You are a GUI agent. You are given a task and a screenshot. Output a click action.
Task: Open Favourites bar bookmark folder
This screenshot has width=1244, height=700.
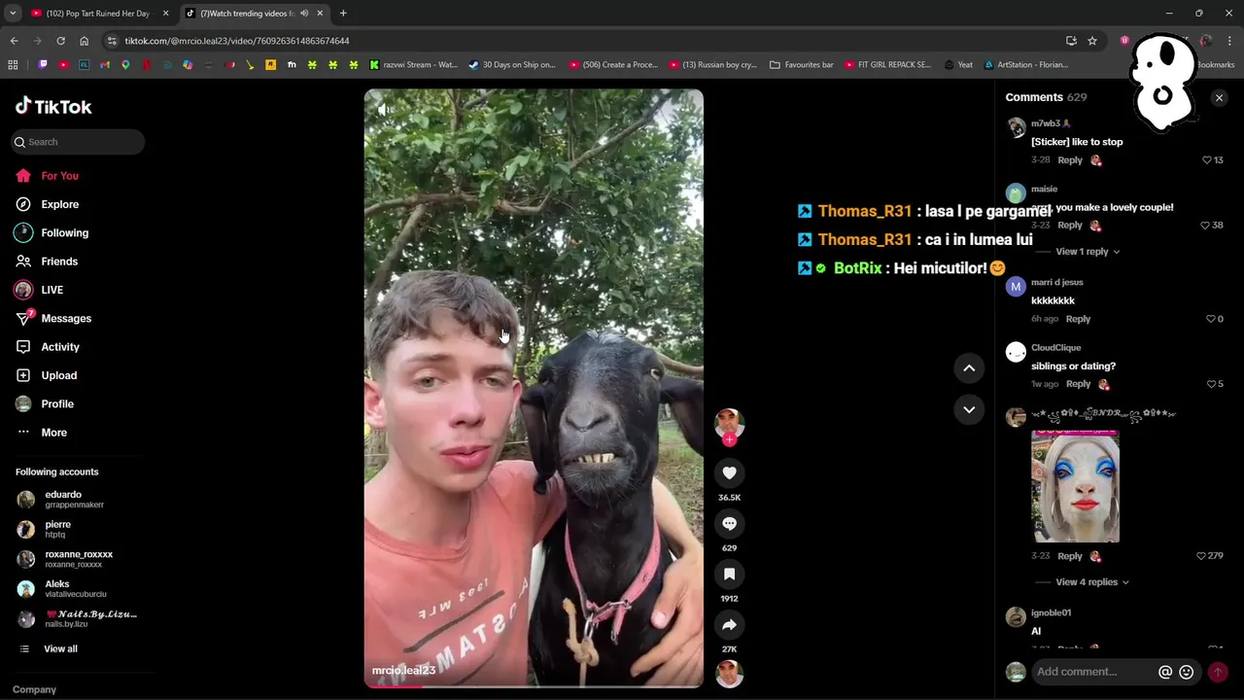pos(802,65)
